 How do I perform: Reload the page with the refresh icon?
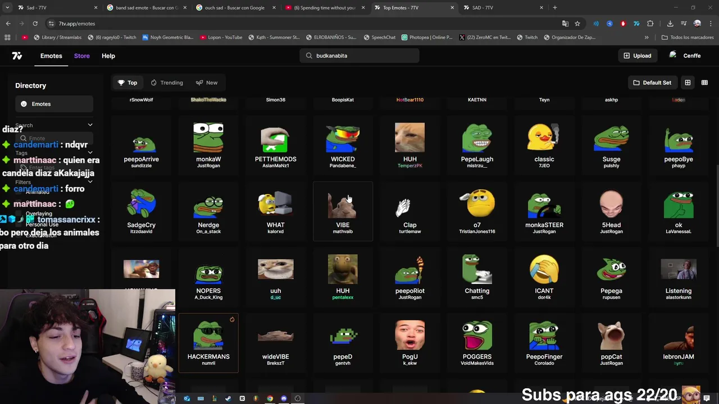[35, 24]
